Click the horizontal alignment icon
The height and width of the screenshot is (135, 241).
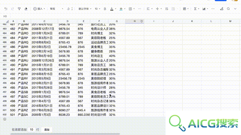point(148,9)
